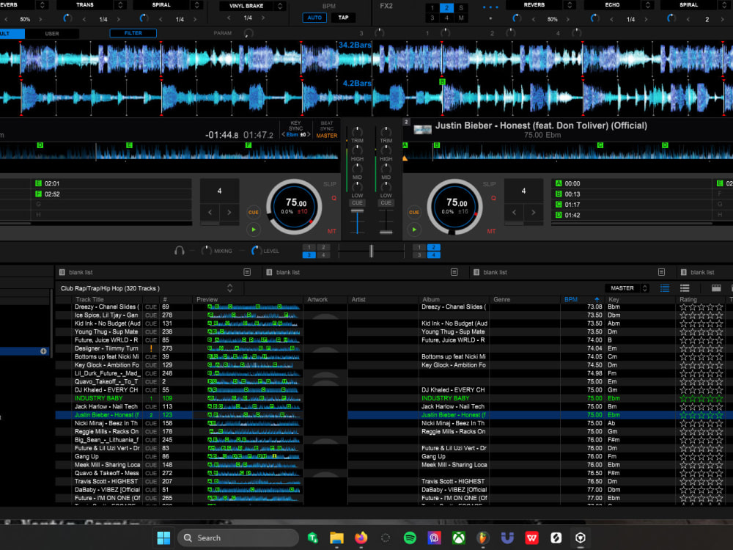Image resolution: width=733 pixels, height=550 pixels.
Task: Sort tracks by the BPM column header
Action: point(581,299)
